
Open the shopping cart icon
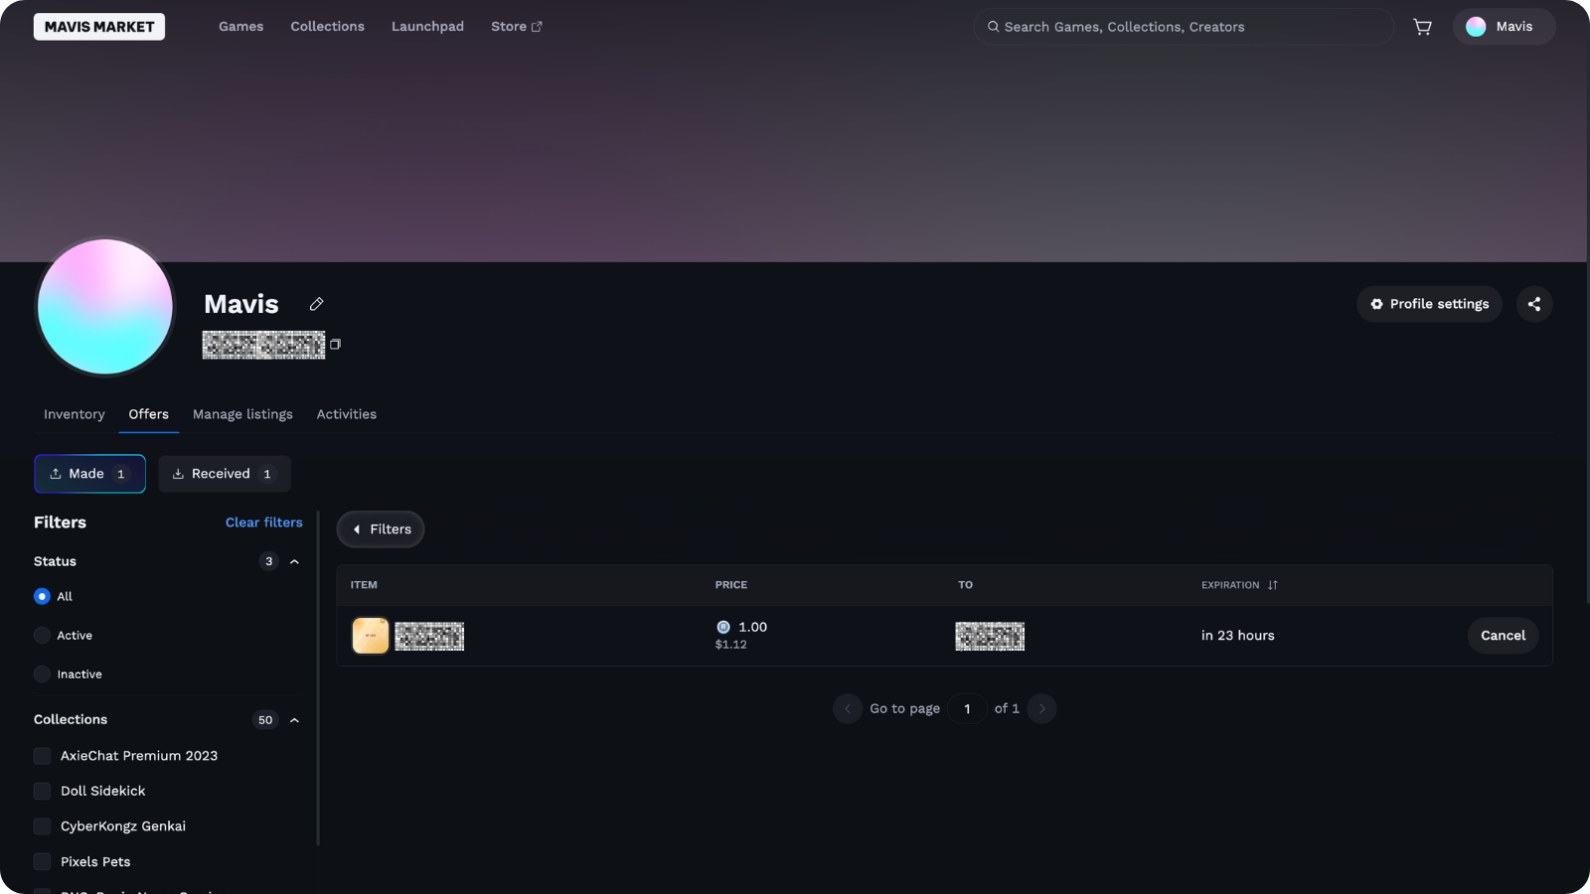coord(1422,27)
